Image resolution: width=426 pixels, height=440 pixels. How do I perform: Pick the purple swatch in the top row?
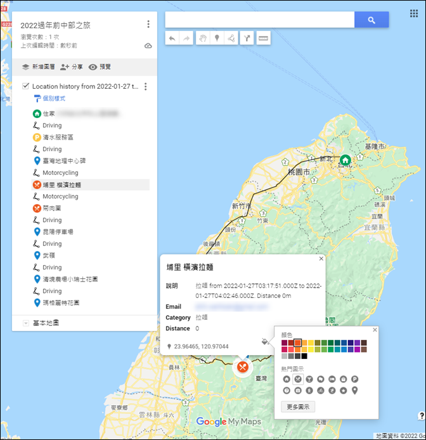click(357, 342)
